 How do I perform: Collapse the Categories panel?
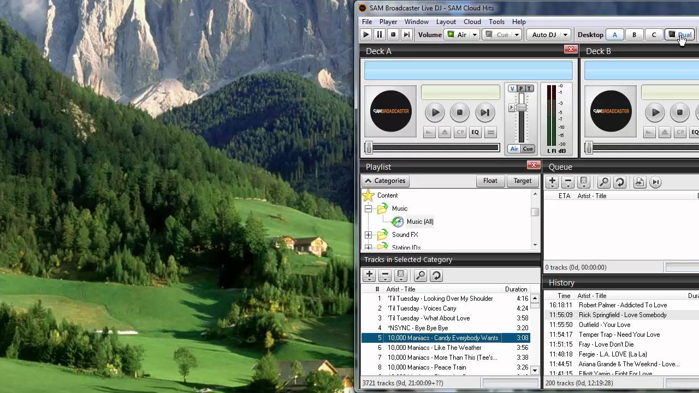point(386,181)
